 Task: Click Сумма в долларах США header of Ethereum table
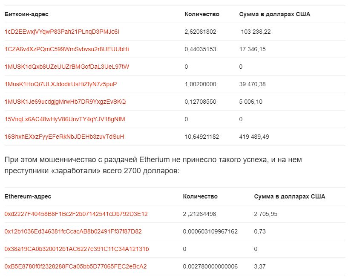pyautogui.click(x=289, y=196)
